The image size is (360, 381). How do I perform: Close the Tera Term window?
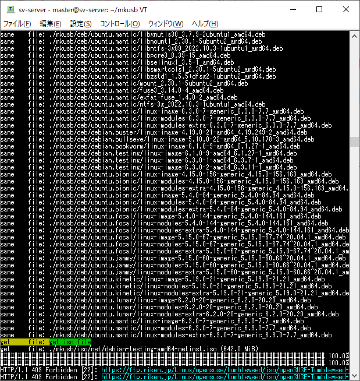tap(346, 9)
